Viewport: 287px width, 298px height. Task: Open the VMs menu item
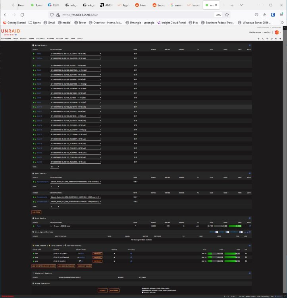coord(67,39)
